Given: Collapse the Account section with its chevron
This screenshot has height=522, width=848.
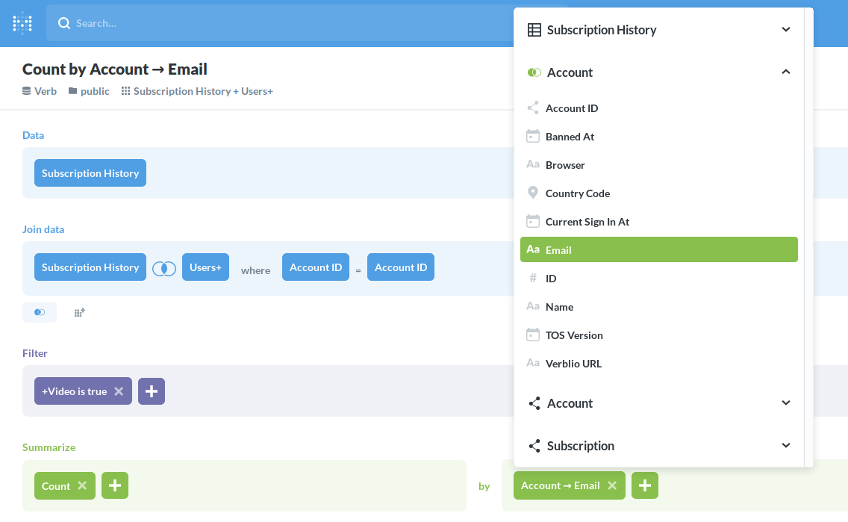Looking at the screenshot, I should tap(786, 72).
